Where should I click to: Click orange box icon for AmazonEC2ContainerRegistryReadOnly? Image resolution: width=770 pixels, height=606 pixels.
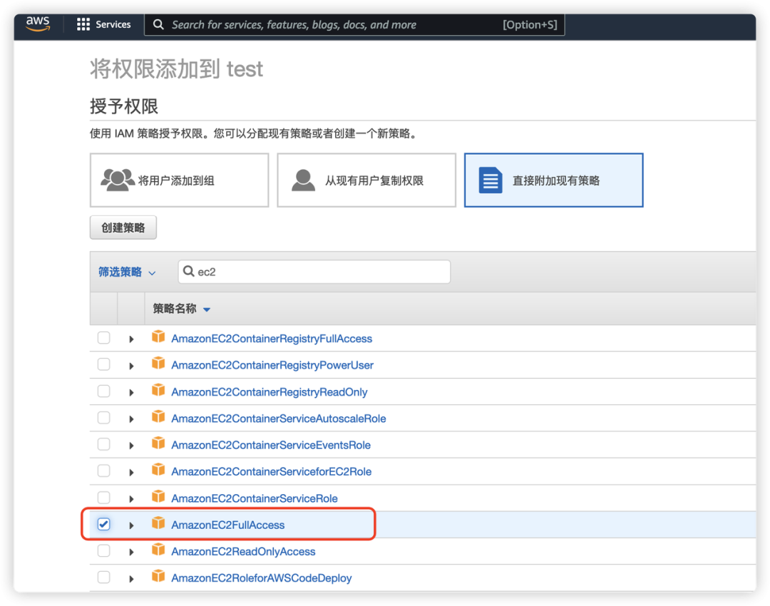[x=158, y=390]
